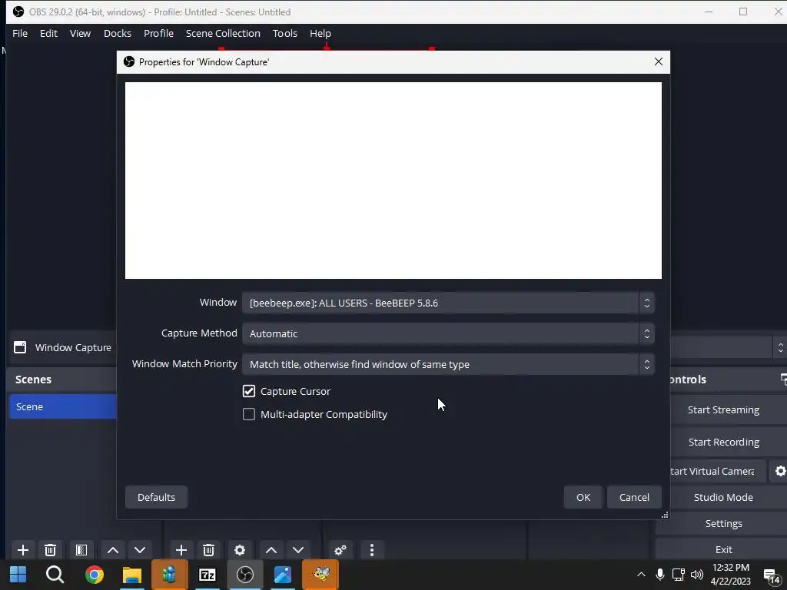Launch Google Chrome from taskbar
This screenshot has width=787, height=590.
point(94,575)
